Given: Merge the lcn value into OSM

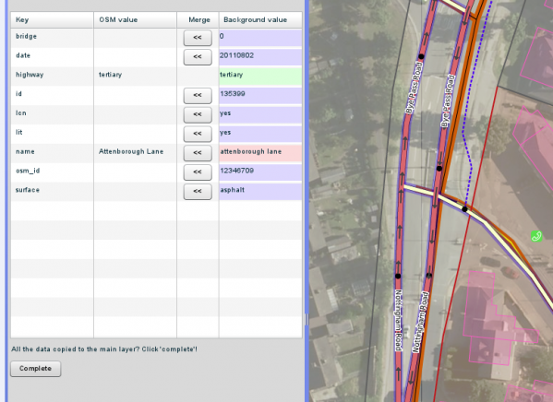Looking at the screenshot, I should (198, 115).
